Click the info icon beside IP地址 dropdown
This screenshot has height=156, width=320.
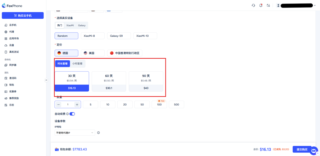tap(99, 133)
